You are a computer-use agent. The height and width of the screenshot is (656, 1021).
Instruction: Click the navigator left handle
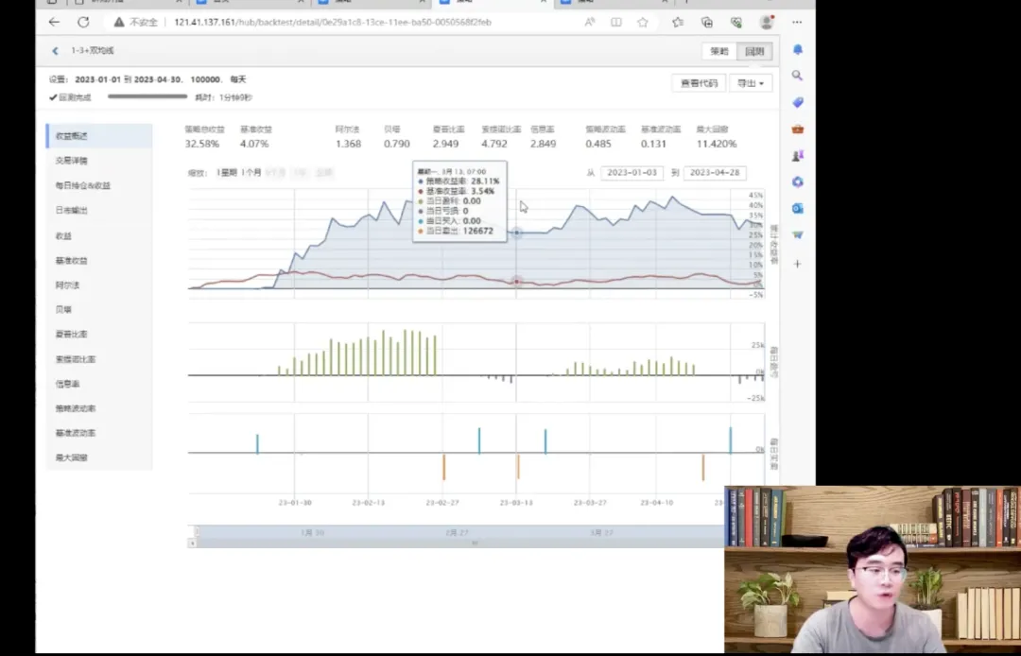point(196,532)
